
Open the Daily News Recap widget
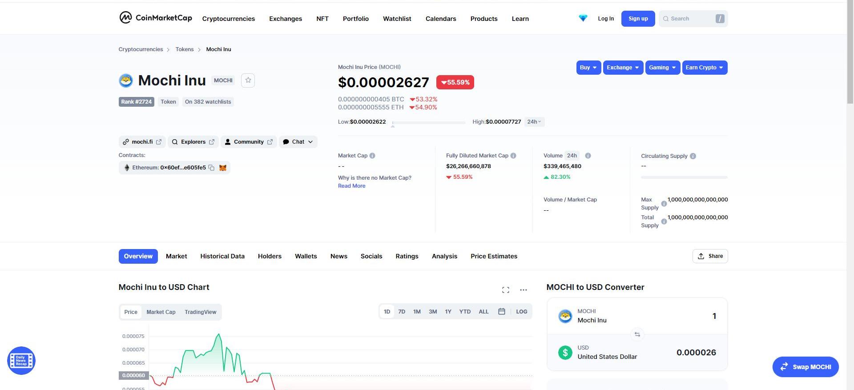point(21,361)
